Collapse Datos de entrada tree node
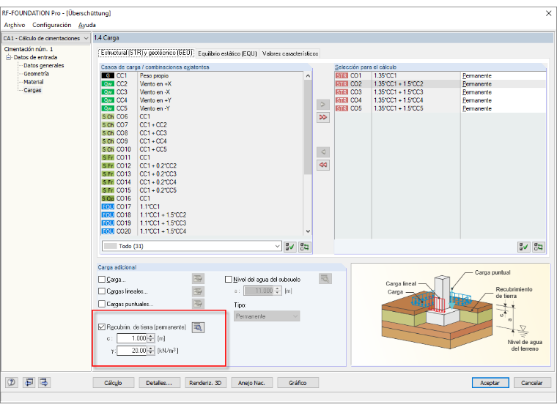 9,57
